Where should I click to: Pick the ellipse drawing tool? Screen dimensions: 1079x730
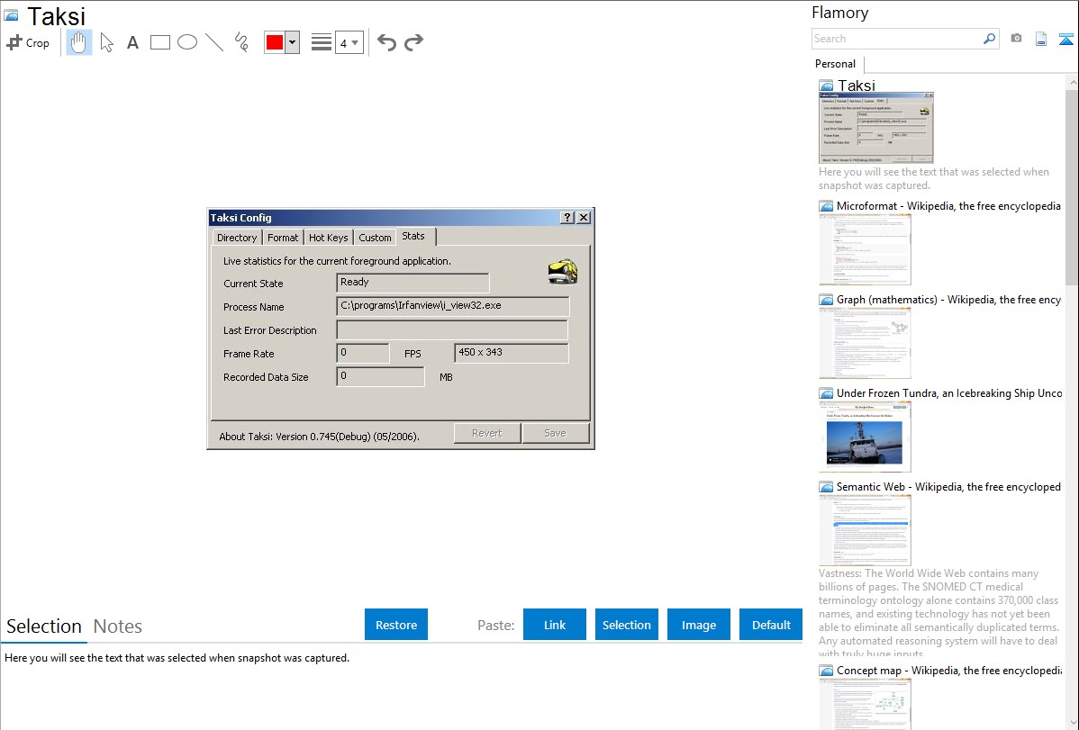click(187, 42)
